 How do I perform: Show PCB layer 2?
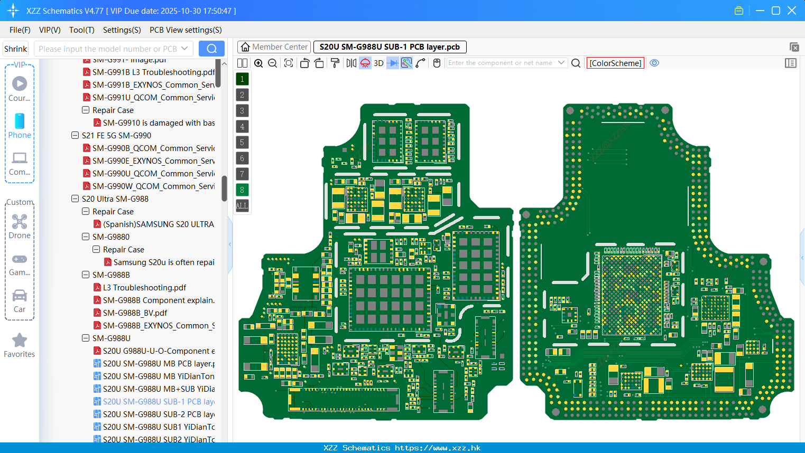242,95
